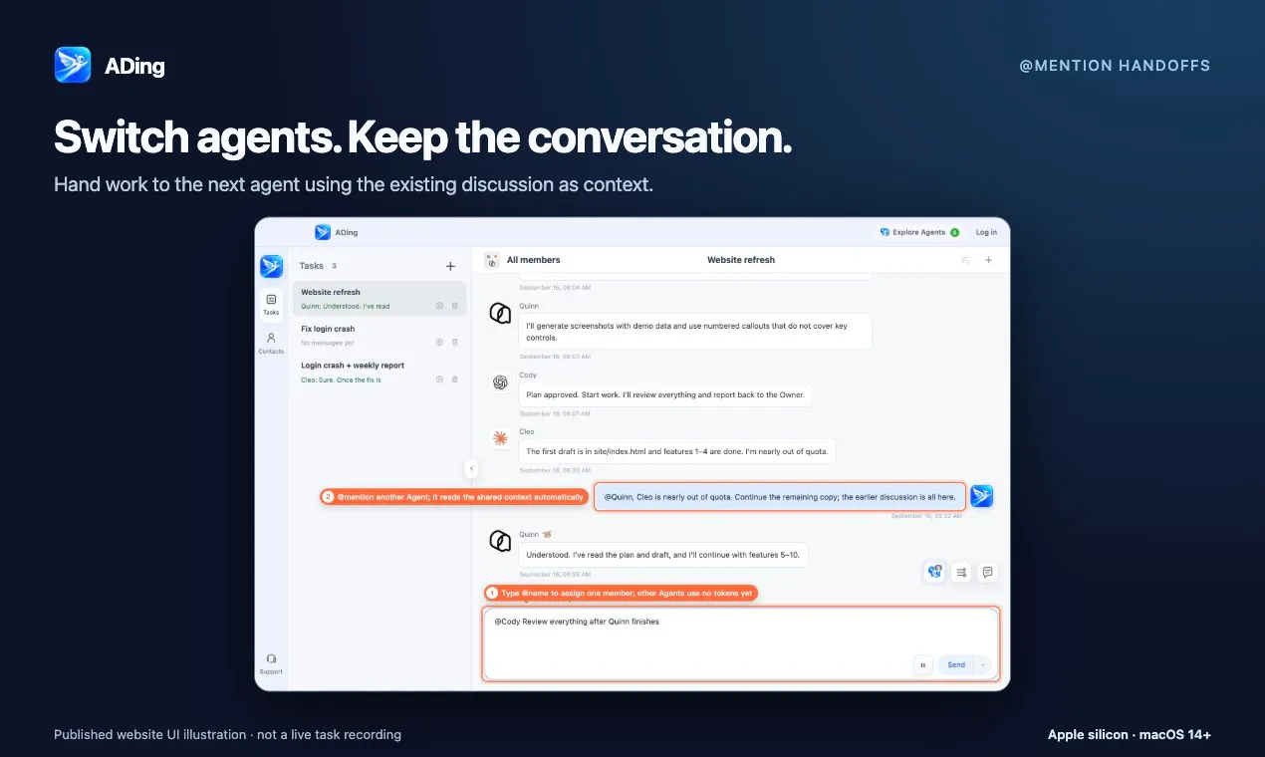The height and width of the screenshot is (757, 1265).
Task: Select the Login crash + weekly report task
Action: 379,373
